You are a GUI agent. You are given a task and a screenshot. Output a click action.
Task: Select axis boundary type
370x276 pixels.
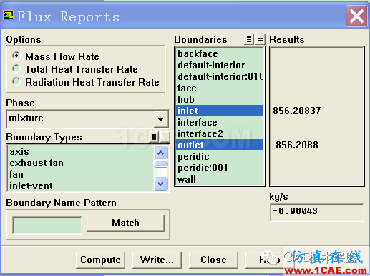click(81, 152)
